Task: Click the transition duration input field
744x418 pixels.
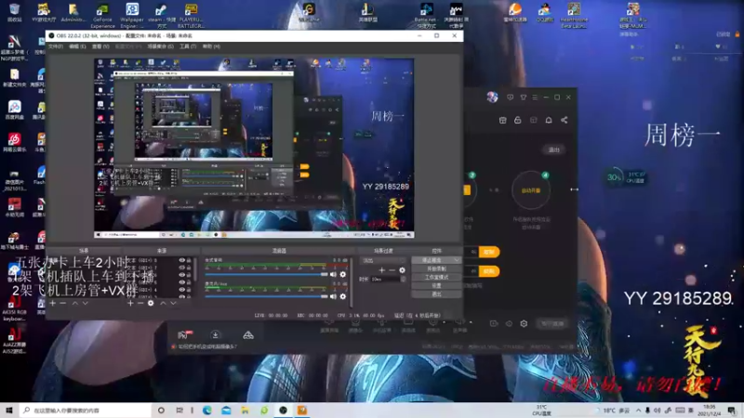Action: point(385,280)
